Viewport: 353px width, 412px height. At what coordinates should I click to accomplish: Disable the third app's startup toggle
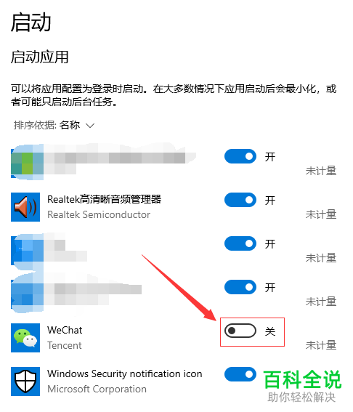click(x=240, y=243)
